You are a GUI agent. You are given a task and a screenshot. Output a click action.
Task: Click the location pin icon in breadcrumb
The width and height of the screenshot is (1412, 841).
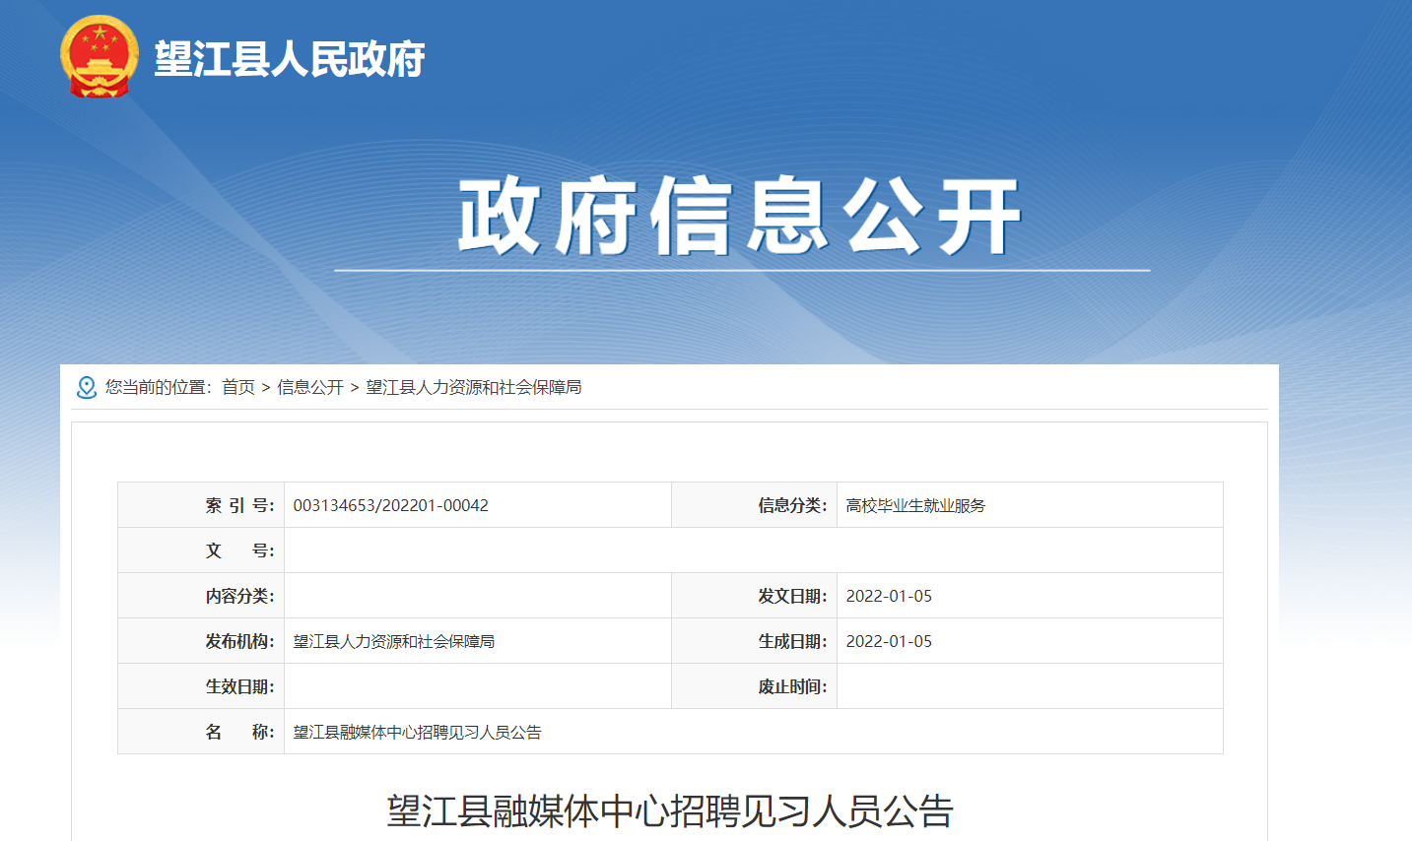87,387
